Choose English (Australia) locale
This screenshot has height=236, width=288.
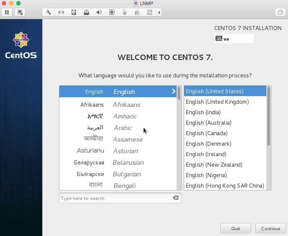(x=225, y=123)
